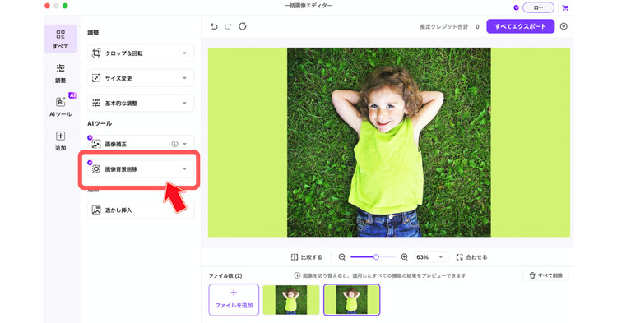The width and height of the screenshot is (617, 323).
Task: Click the 画像背景削除 icon
Action: point(96,169)
